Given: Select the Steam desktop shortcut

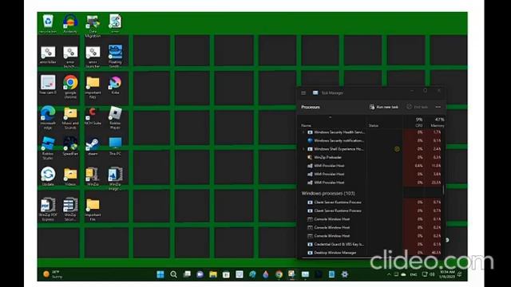Looking at the screenshot, I should tap(93, 146).
